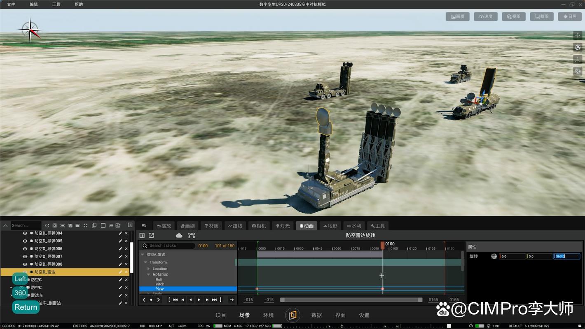Click the move gizmo icon at viewport right edge

578,35
